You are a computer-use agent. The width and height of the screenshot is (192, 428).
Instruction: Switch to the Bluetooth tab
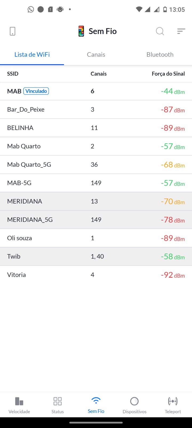point(160,55)
